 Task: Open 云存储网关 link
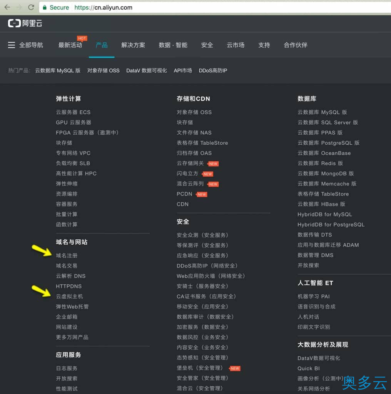click(190, 163)
